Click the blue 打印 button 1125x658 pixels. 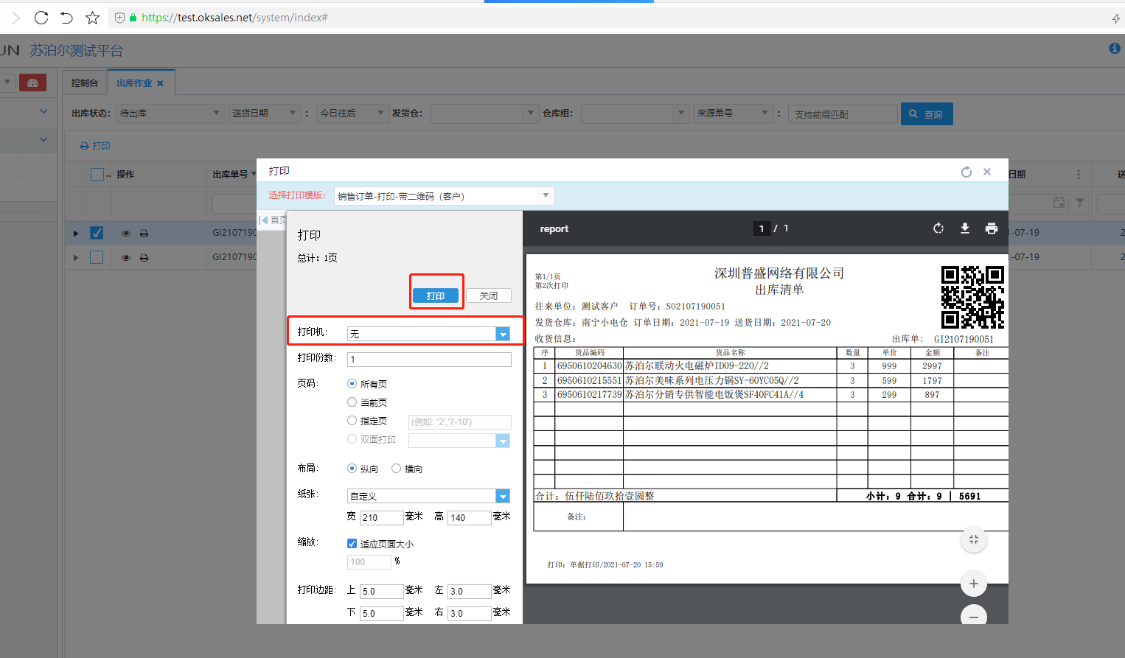[x=436, y=295]
